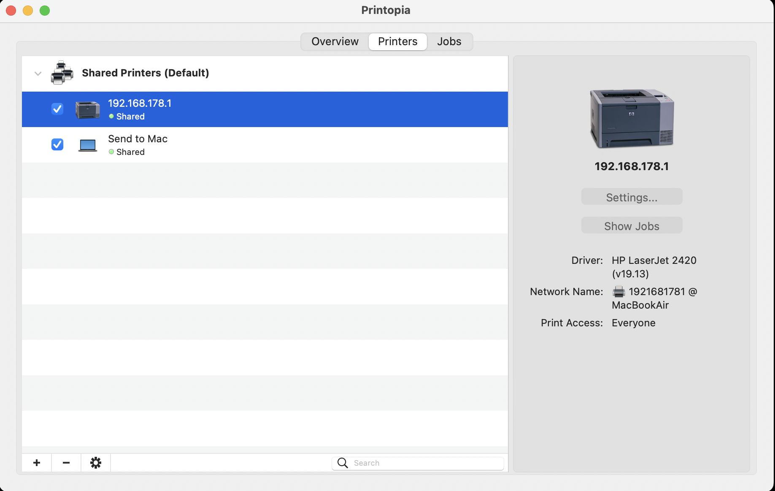Click the small printer icon beside Network Name

(x=618, y=292)
